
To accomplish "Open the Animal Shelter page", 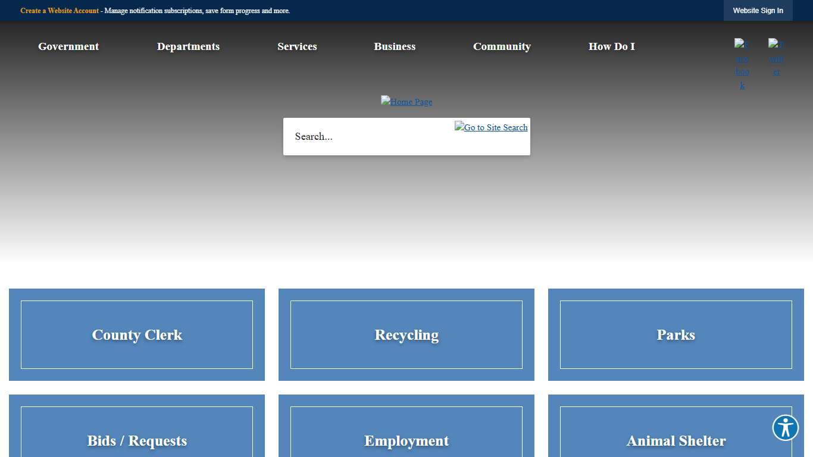I will coord(676,441).
